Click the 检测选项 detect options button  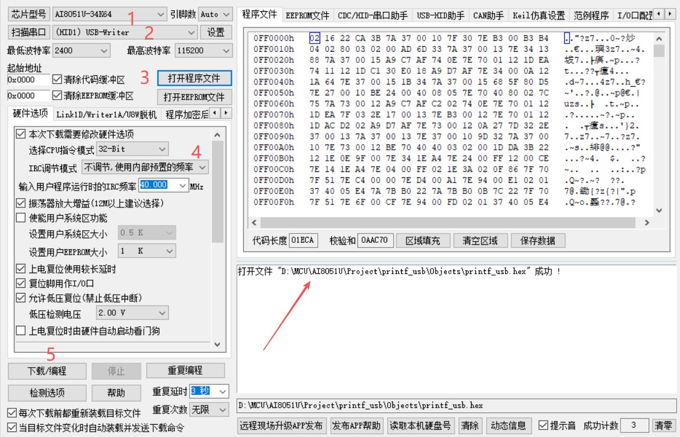coord(46,392)
